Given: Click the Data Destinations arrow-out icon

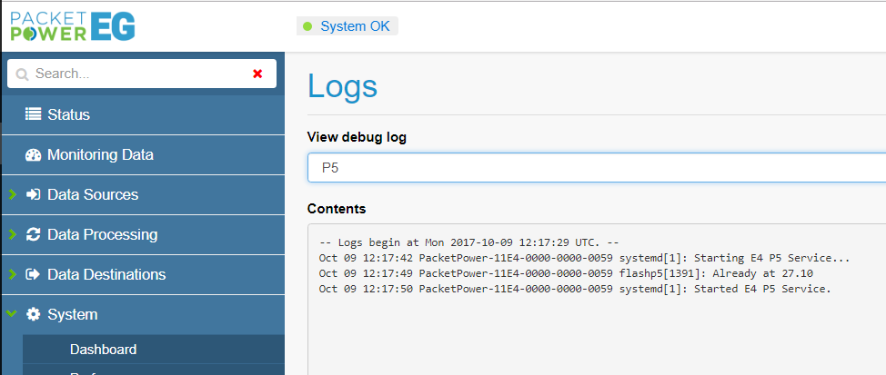Looking at the screenshot, I should click(x=34, y=274).
